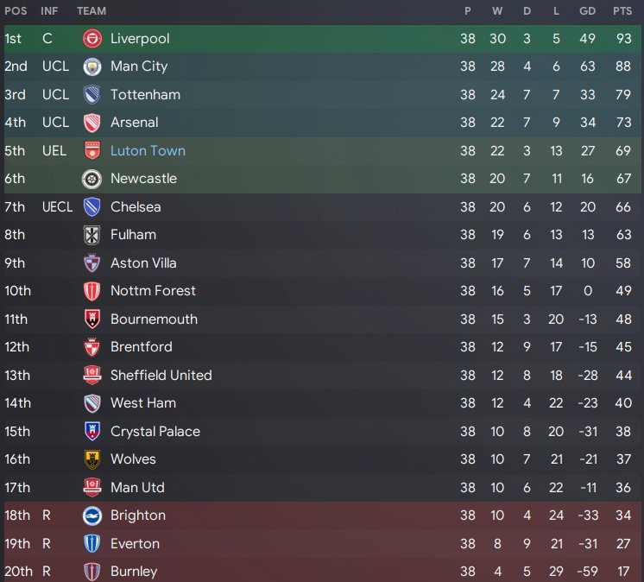Select the Sheffield United team name
The width and height of the screenshot is (644, 582).
(x=161, y=376)
